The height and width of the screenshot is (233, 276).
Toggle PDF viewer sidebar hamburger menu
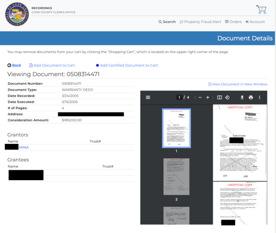(148, 97)
